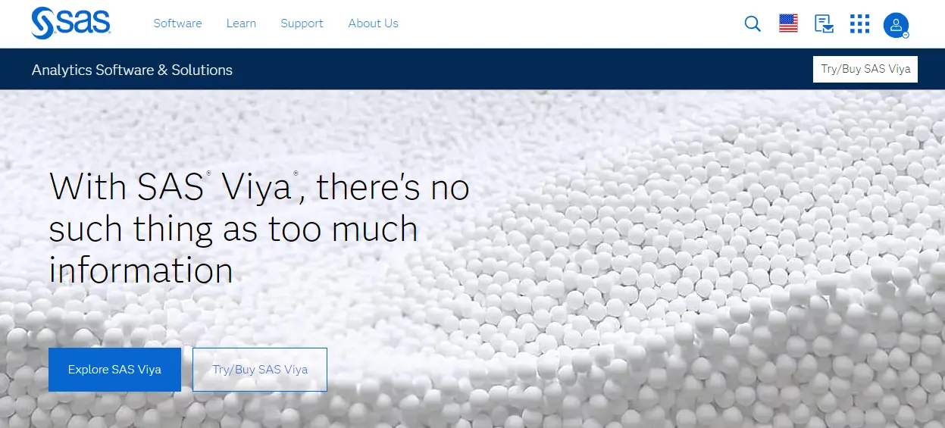Expand the Software menu
The height and width of the screenshot is (428, 945).
click(177, 23)
